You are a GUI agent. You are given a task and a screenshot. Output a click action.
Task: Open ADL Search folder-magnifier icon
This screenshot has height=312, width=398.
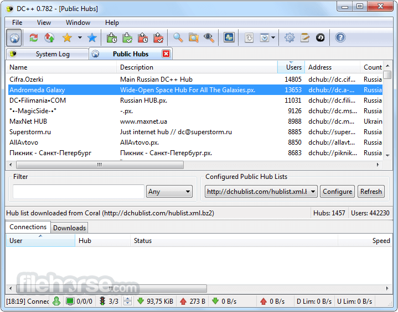(194, 38)
